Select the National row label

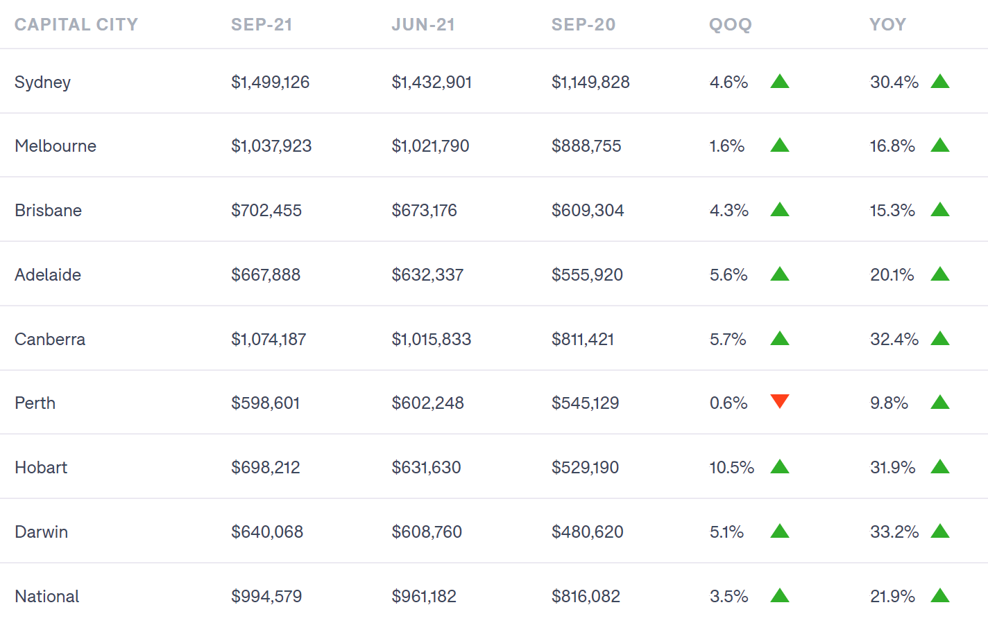[46, 597]
